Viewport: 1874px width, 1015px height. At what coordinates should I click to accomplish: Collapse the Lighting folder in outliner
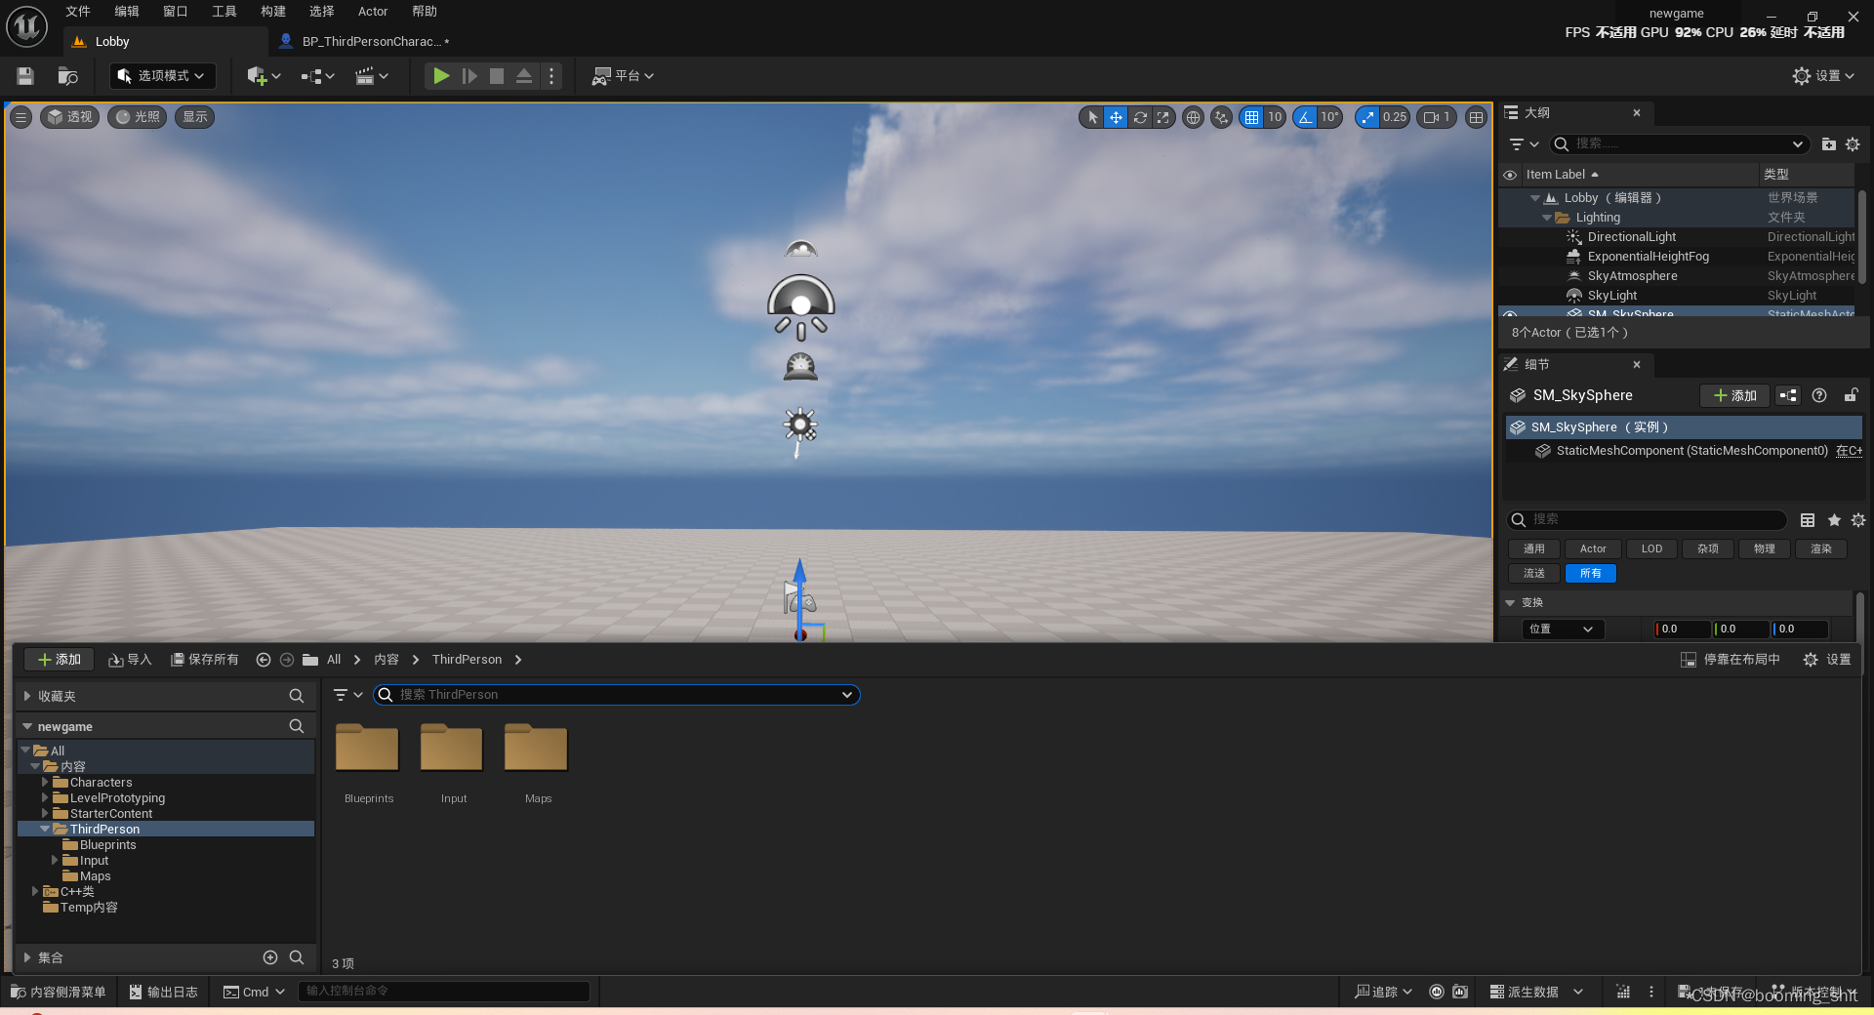pyautogui.click(x=1547, y=218)
